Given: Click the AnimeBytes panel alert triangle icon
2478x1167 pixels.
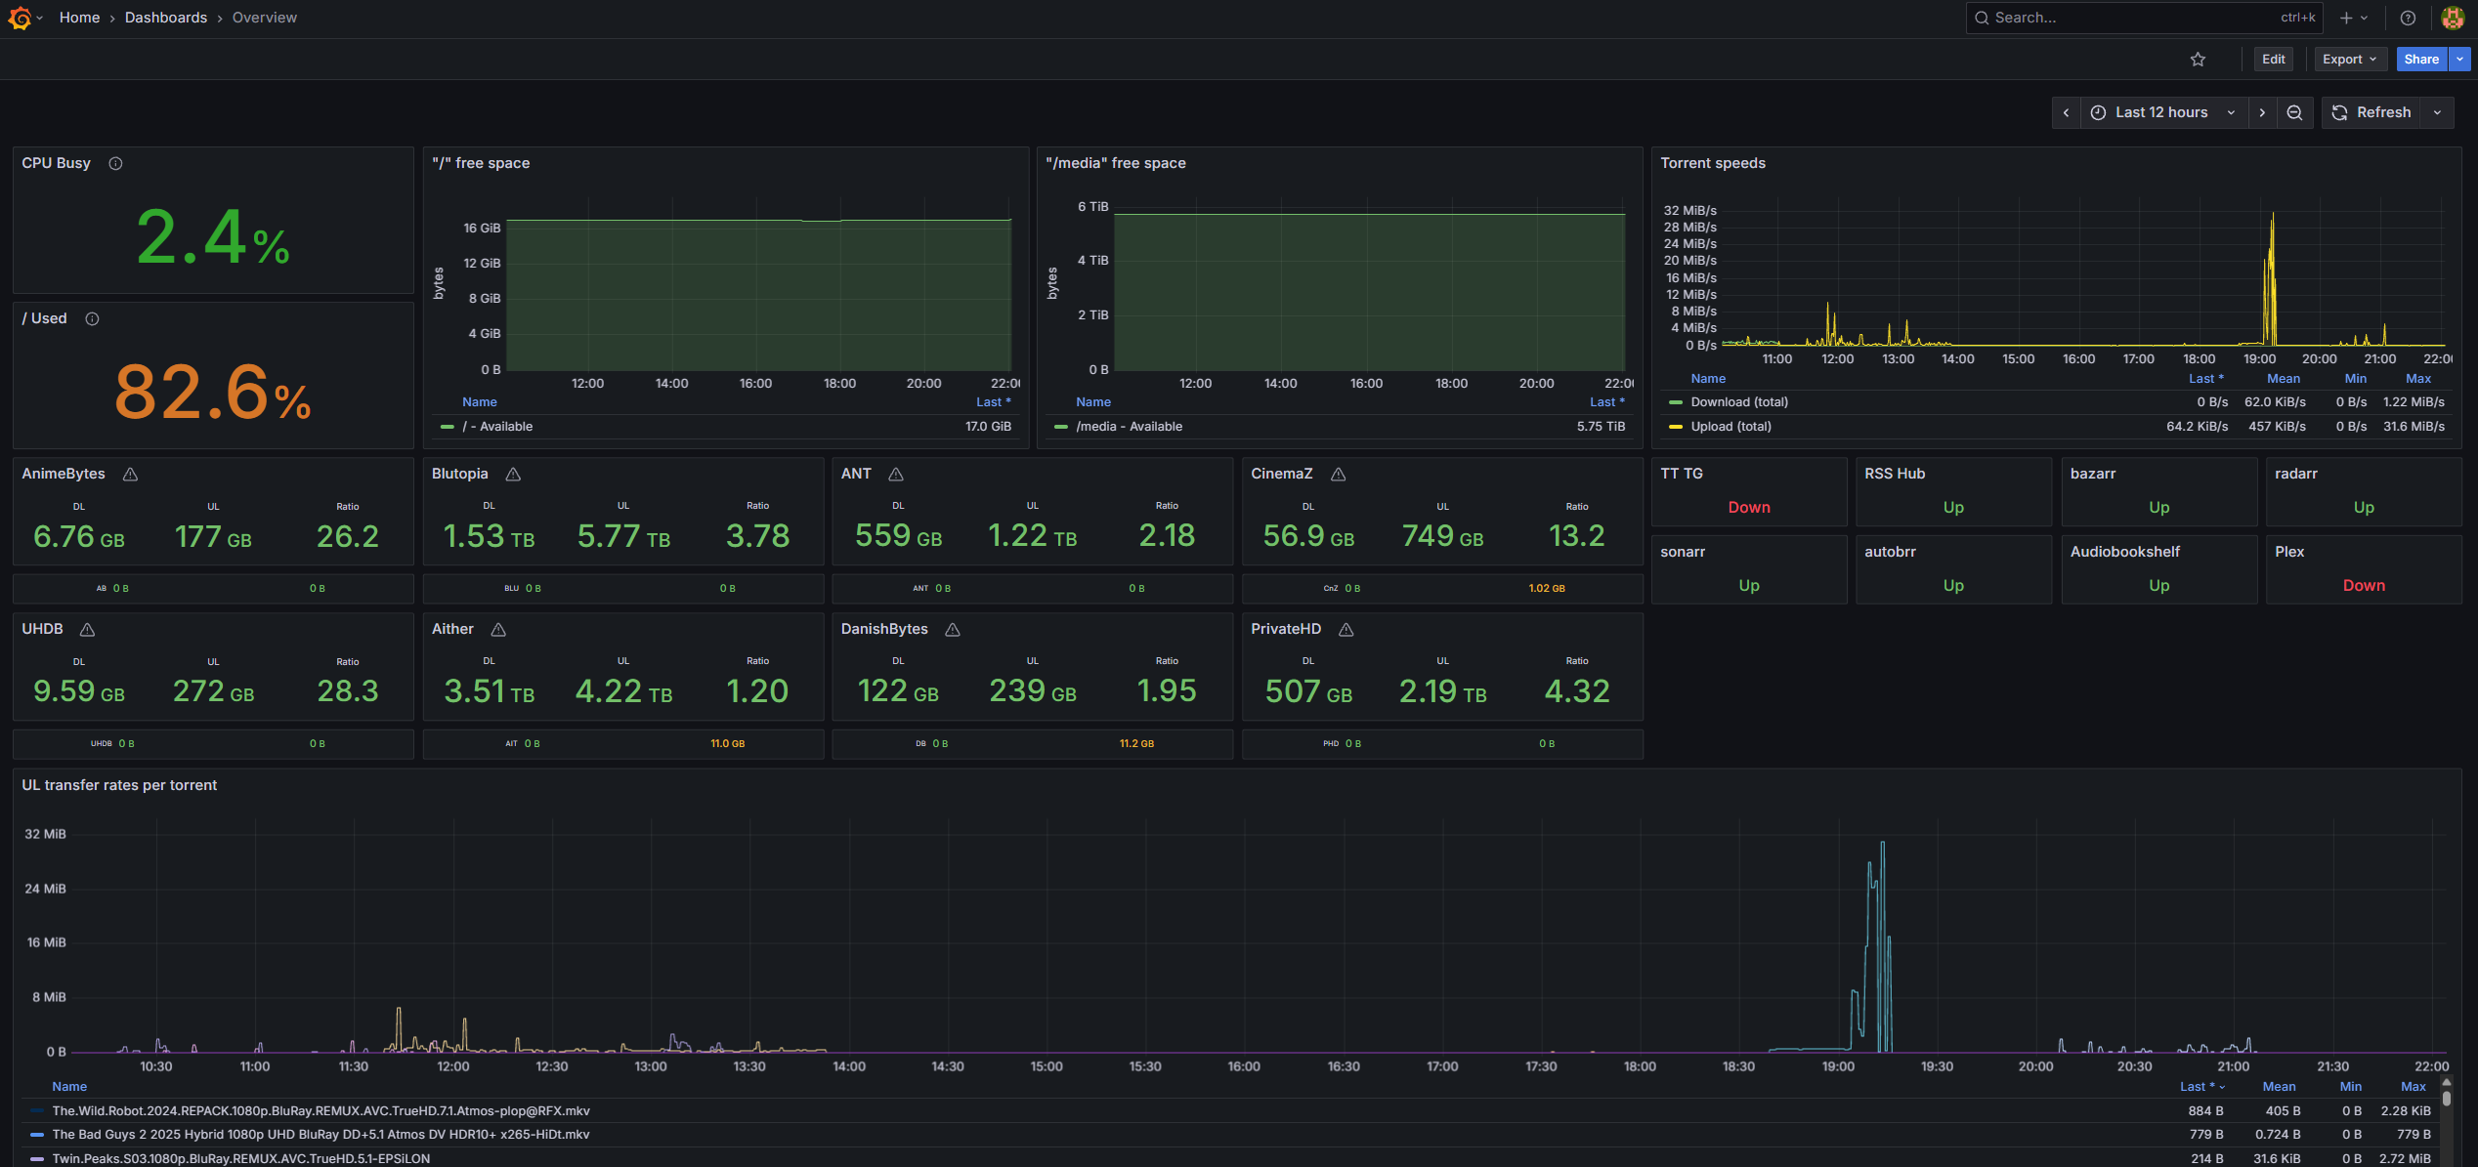Looking at the screenshot, I should pos(130,474).
